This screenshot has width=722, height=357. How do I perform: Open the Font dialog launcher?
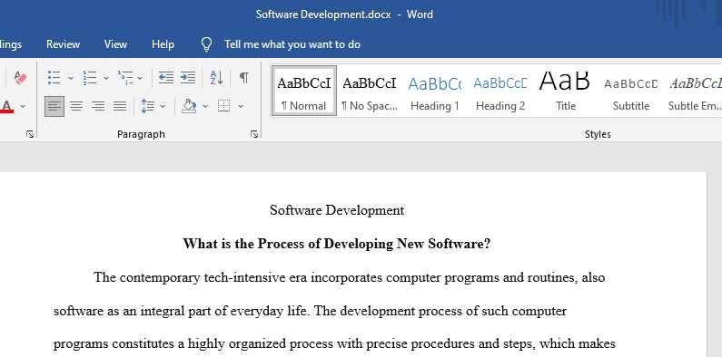click(30, 134)
